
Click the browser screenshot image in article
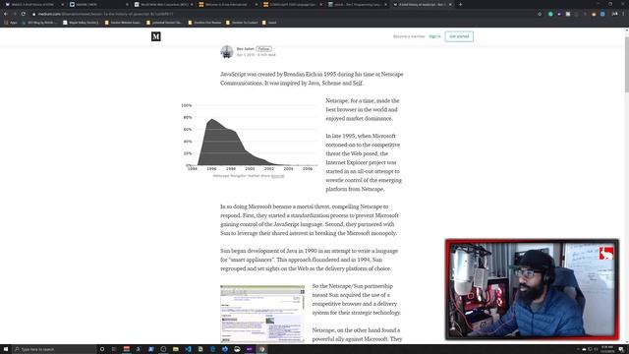[262, 314]
